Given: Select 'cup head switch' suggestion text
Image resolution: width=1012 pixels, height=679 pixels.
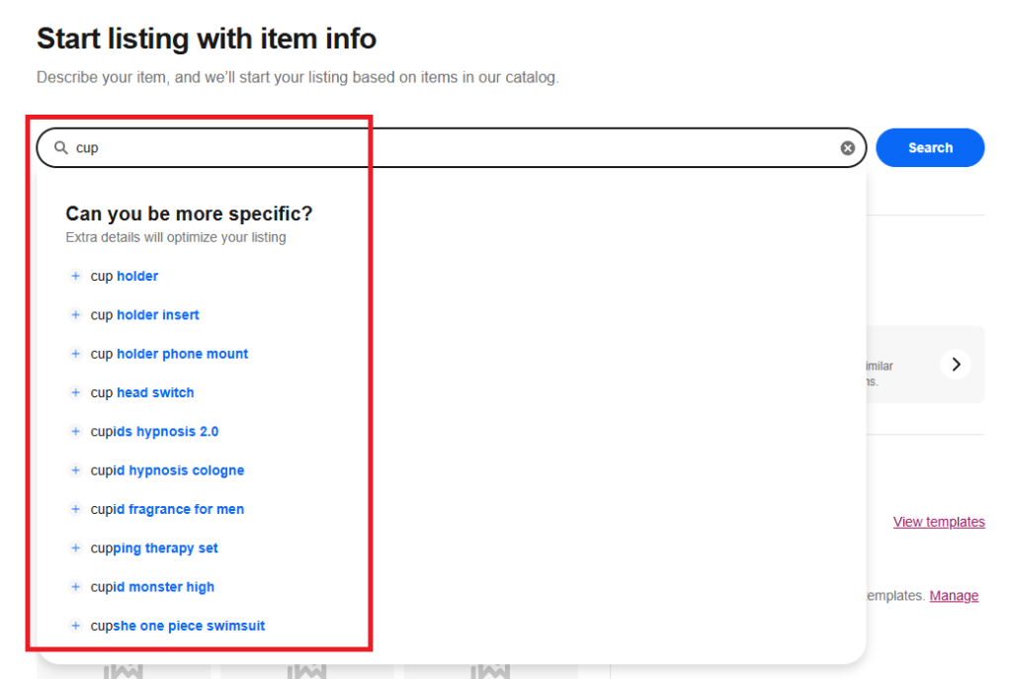Looking at the screenshot, I should [142, 392].
